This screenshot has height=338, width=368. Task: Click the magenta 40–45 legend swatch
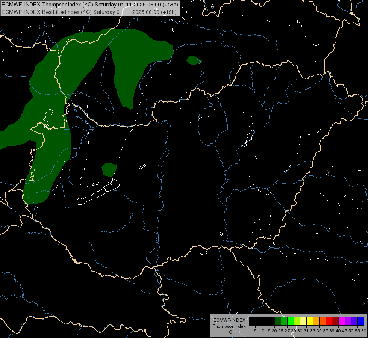[342, 321]
